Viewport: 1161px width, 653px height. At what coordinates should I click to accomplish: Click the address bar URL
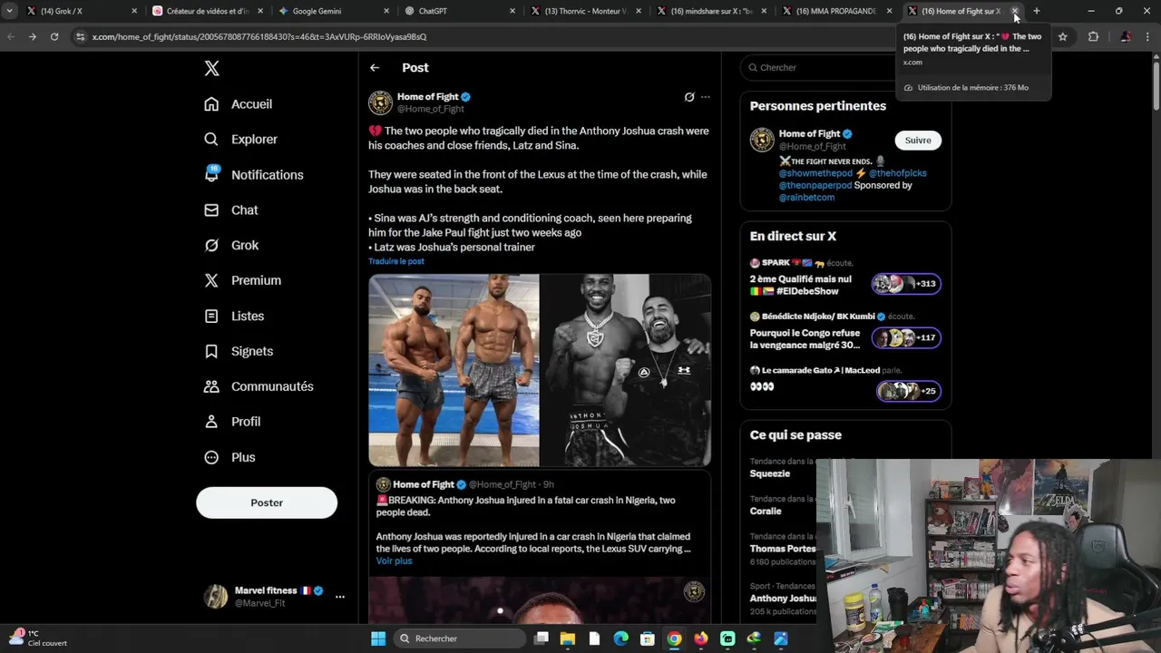pos(259,37)
